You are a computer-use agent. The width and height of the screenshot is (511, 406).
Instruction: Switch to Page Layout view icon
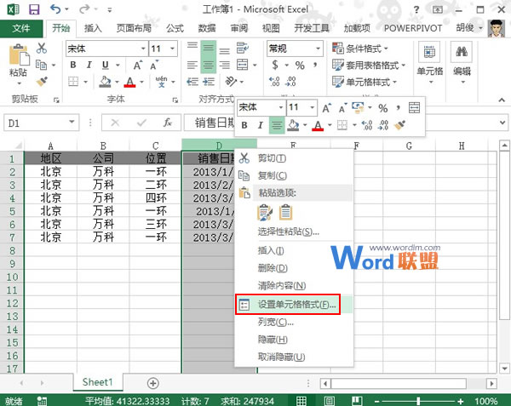coord(329,400)
